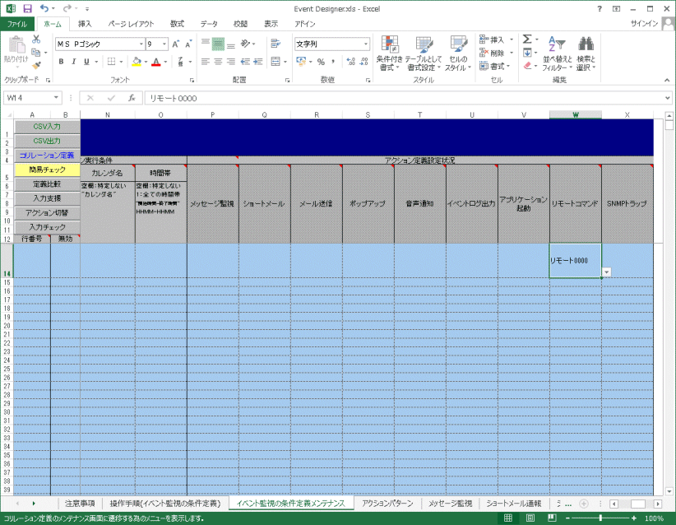
Task: Open the cell W14 list dropdown arrow
Action: 607,272
